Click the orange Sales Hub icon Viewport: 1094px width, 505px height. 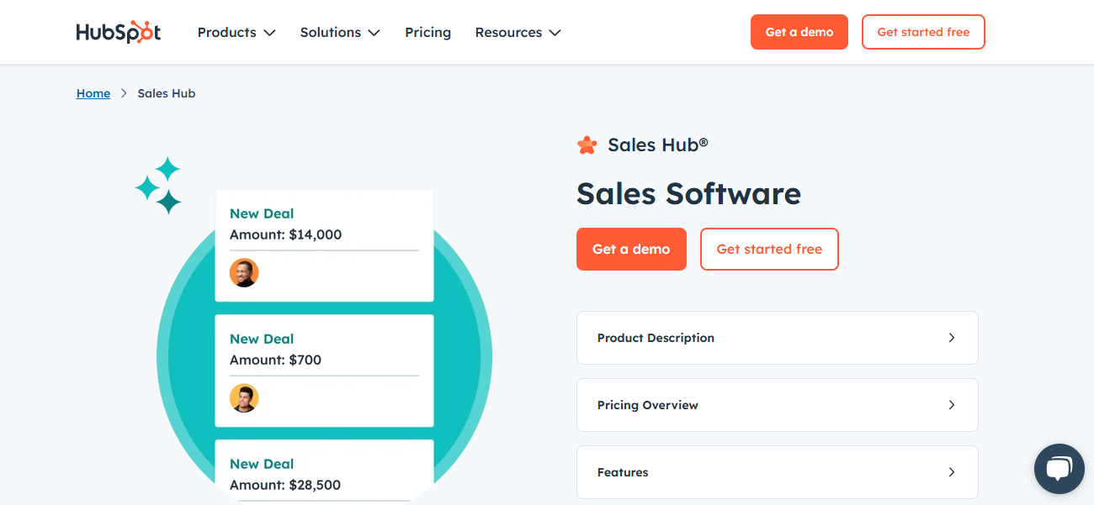(x=587, y=145)
